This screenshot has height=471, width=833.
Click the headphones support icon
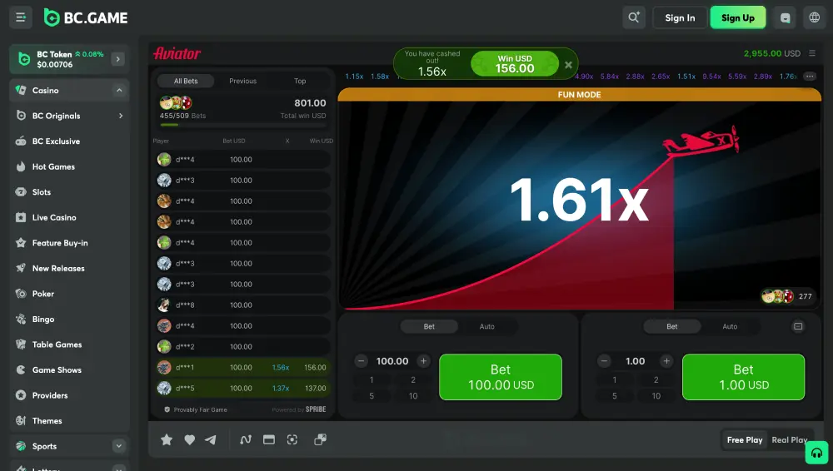(817, 453)
